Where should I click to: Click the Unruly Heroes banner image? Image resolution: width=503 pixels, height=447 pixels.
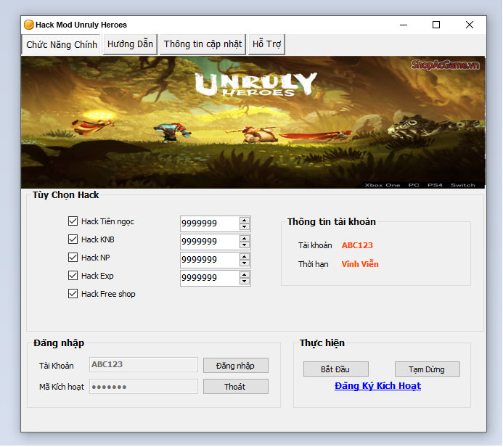click(x=253, y=122)
